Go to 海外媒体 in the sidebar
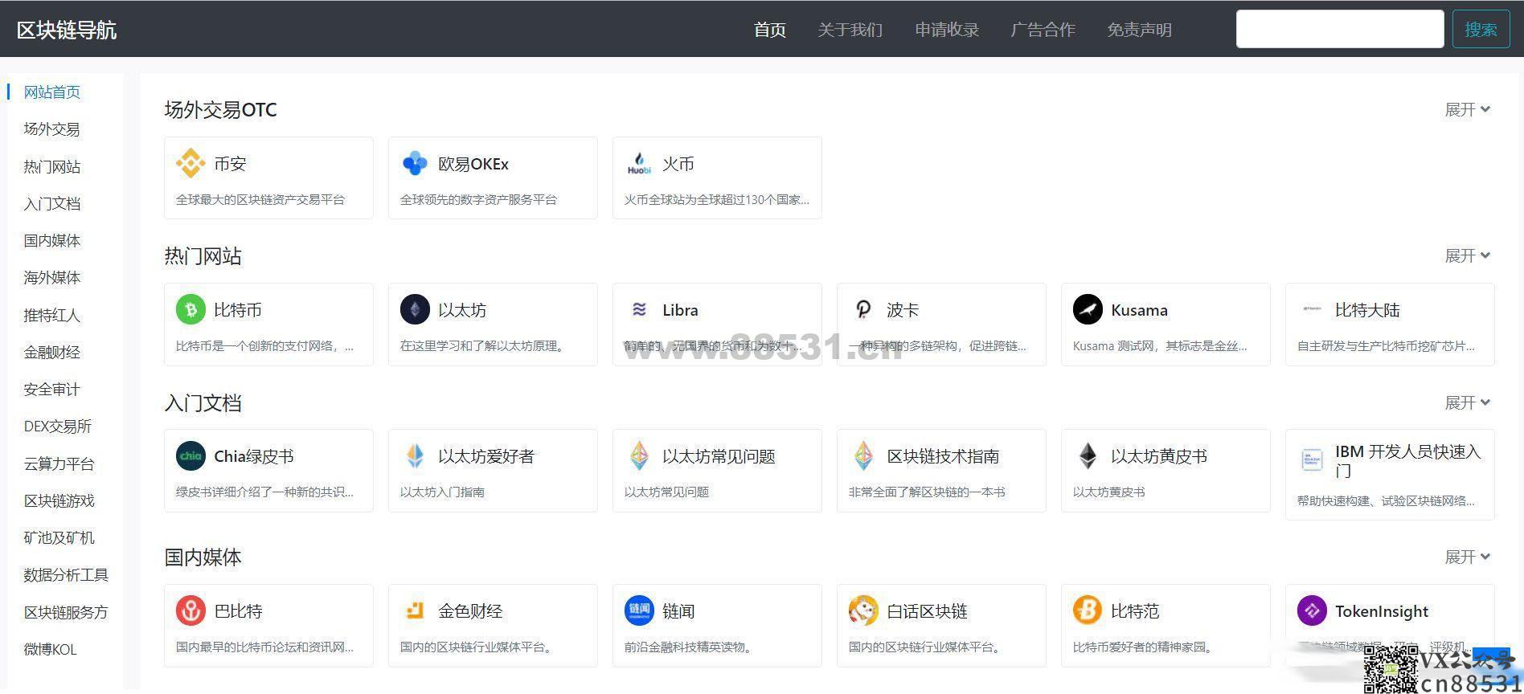Image resolution: width=1524 pixels, height=694 pixels. (x=52, y=278)
